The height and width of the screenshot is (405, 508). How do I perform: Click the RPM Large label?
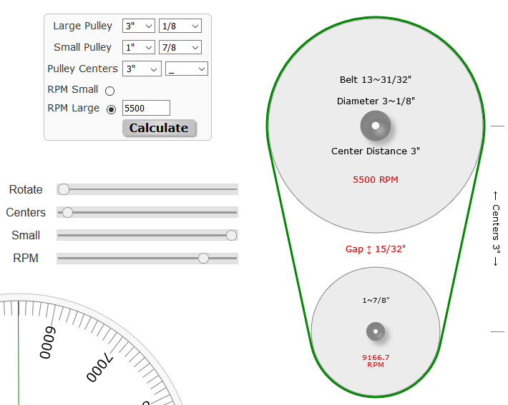click(74, 108)
